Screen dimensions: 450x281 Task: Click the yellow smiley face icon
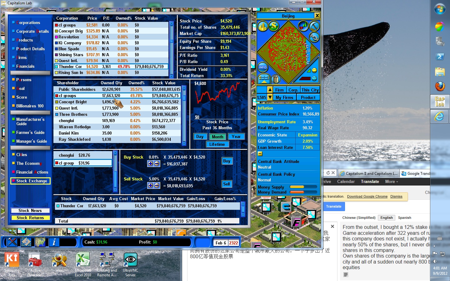coord(314,70)
